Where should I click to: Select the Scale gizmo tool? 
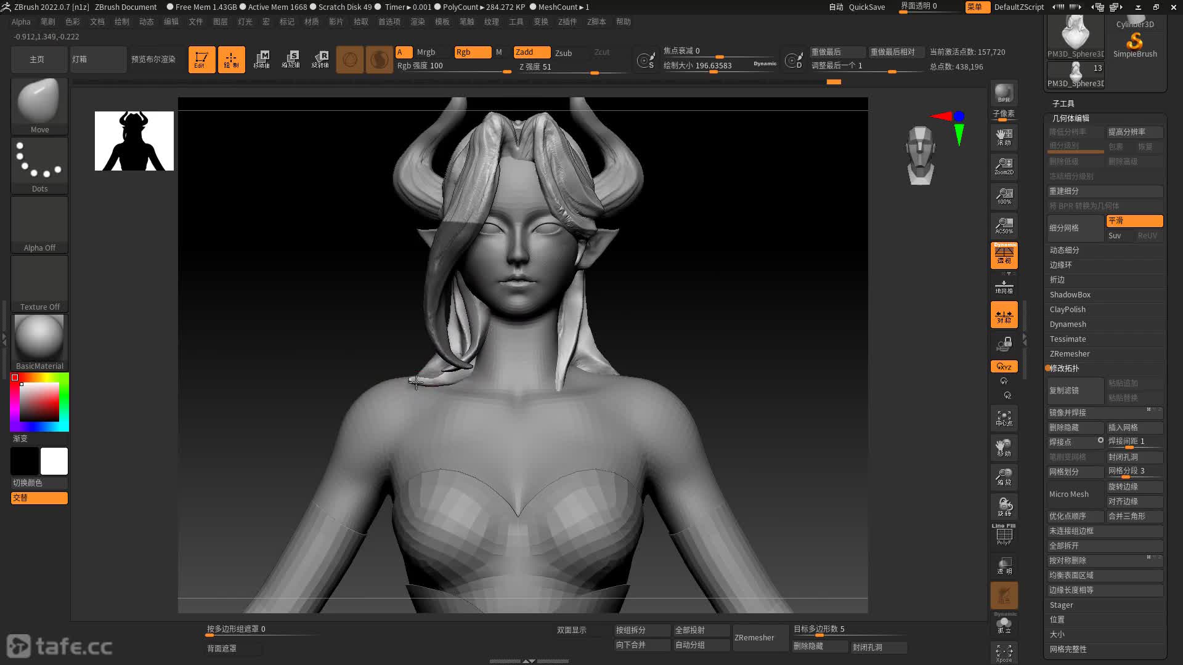coord(291,60)
